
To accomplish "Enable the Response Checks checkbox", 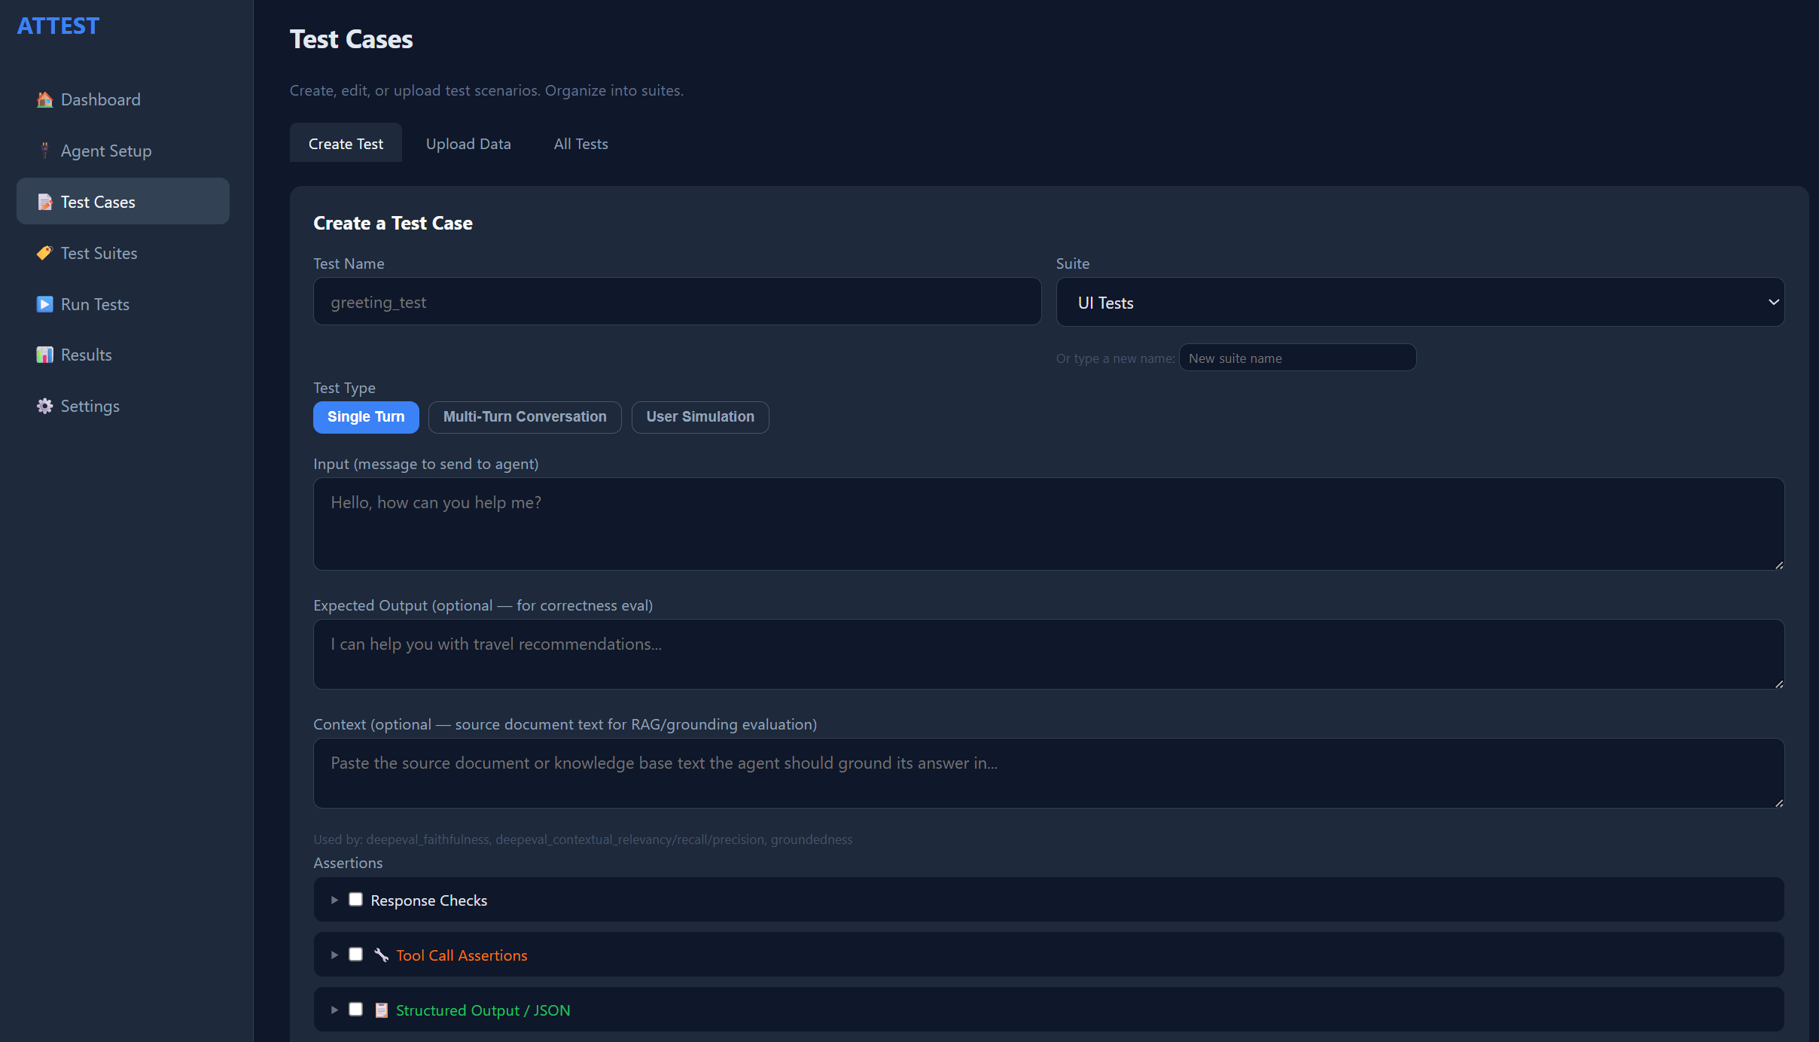I will [x=356, y=900].
